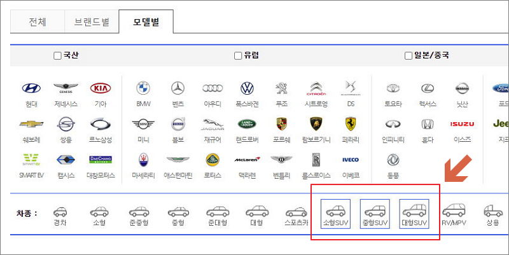Select the 중형SUV vehicle type
The width and height of the screenshot is (509, 255).
pos(375,214)
